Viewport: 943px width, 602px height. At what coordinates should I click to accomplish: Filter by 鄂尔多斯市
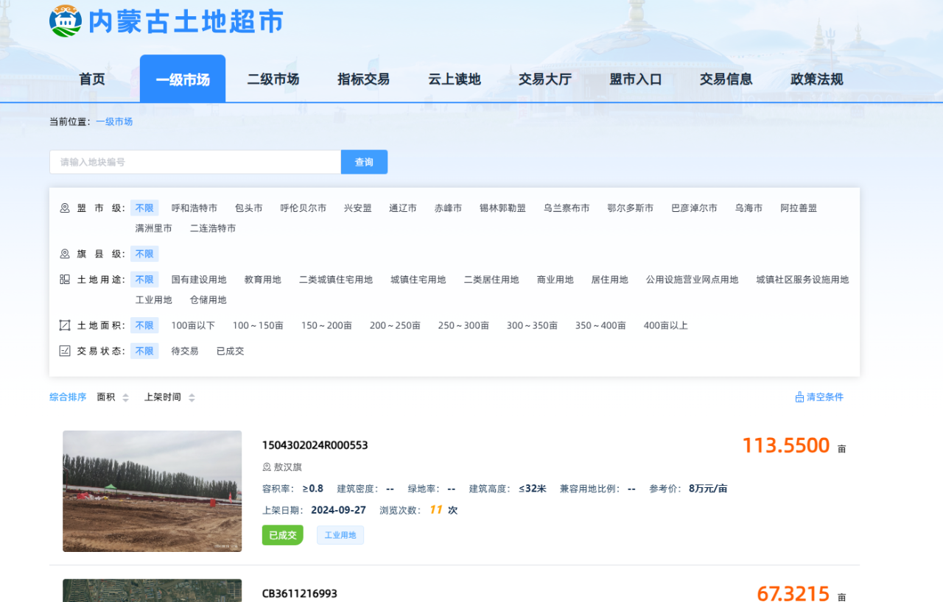(631, 208)
